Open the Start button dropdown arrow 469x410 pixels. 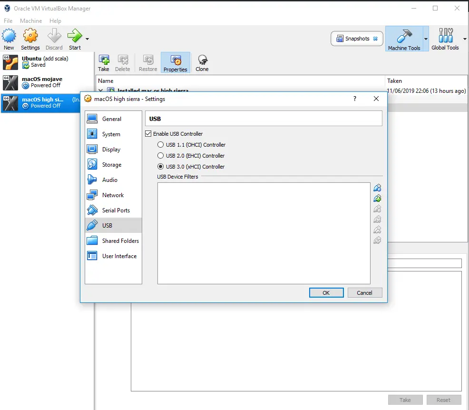88,39
